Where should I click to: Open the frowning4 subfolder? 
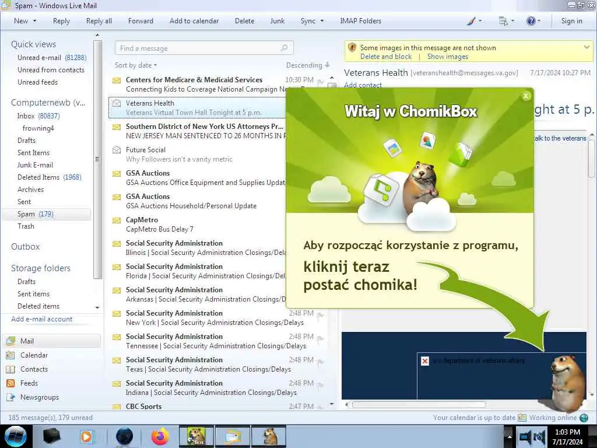click(38, 128)
